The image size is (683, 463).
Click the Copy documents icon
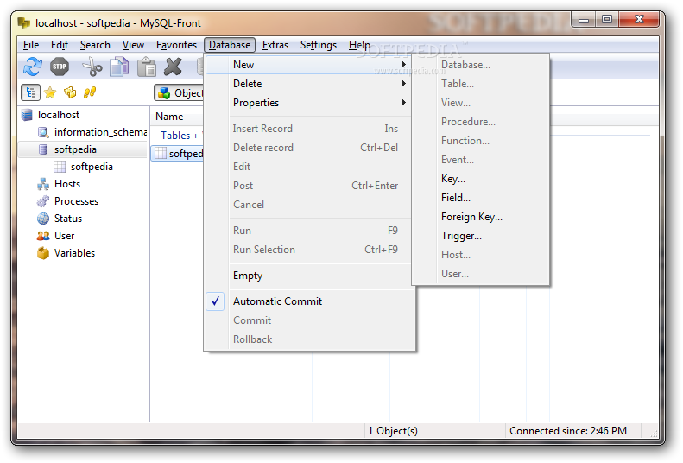[119, 67]
